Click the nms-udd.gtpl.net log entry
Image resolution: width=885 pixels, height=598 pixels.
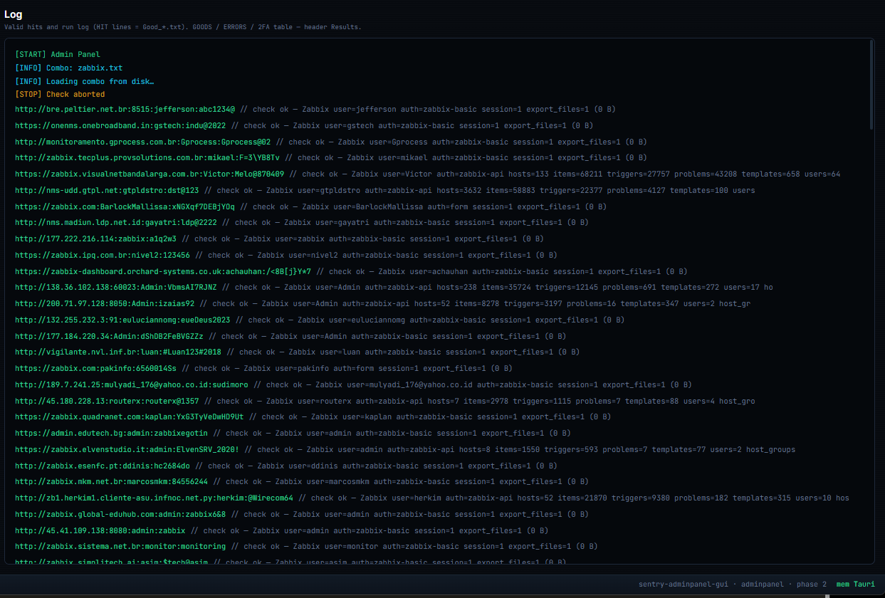pyautogui.click(x=385, y=190)
